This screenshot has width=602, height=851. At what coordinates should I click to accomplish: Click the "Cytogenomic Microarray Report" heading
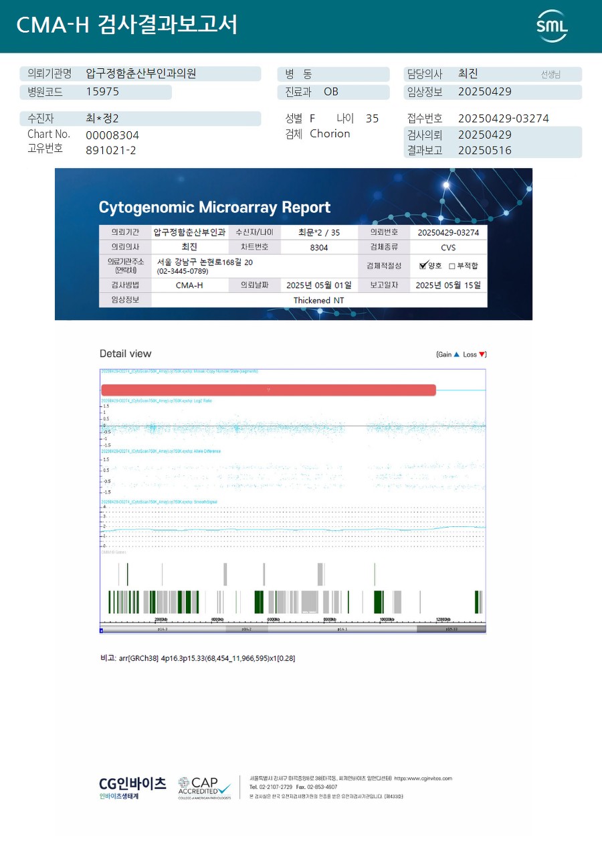(x=215, y=208)
